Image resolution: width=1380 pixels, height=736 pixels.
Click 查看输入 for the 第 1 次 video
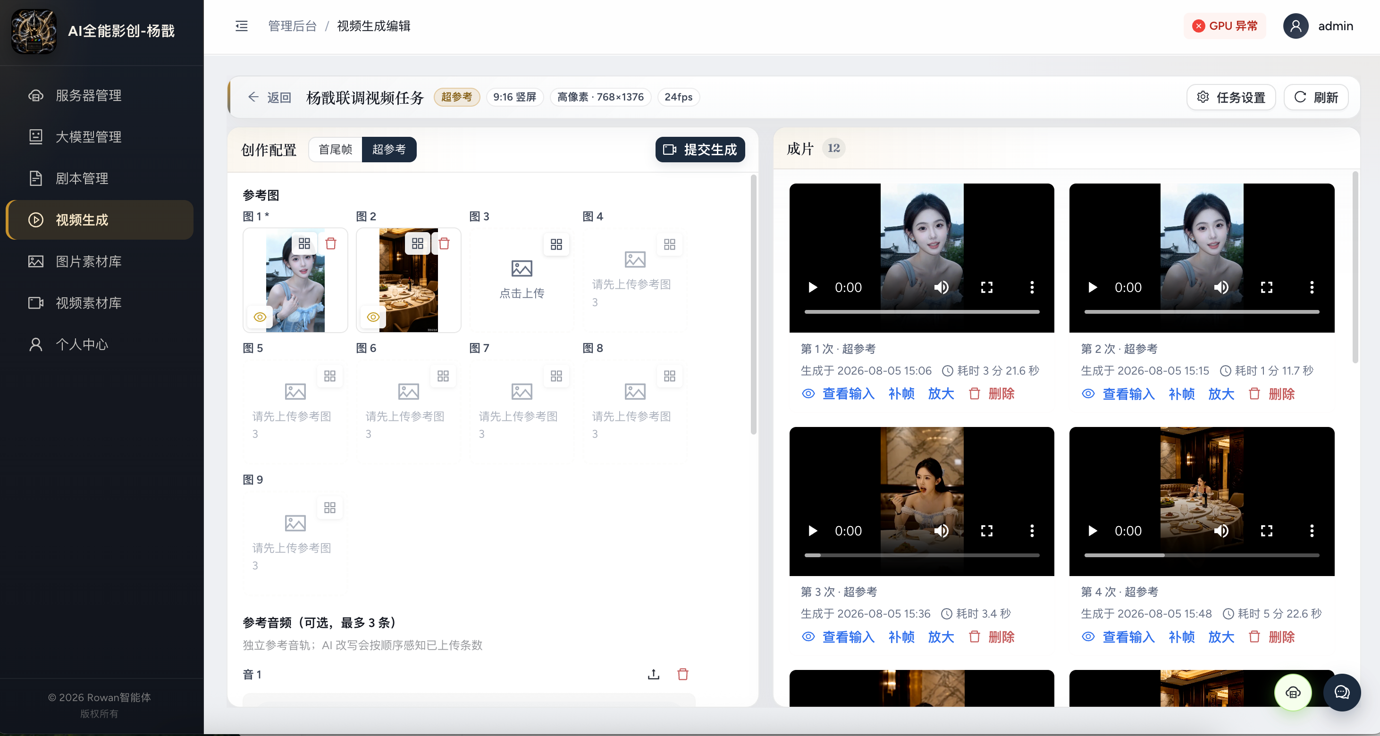[838, 393]
